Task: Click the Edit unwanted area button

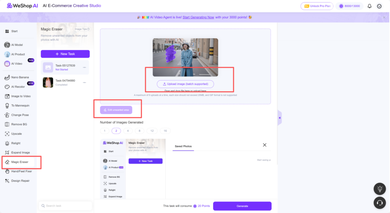Action: (x=116, y=110)
